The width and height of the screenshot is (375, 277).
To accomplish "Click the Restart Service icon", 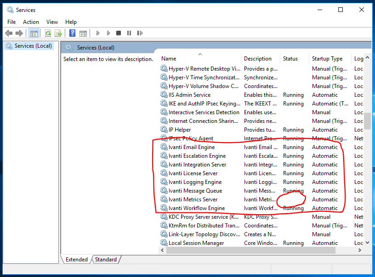I will tap(140, 33).
